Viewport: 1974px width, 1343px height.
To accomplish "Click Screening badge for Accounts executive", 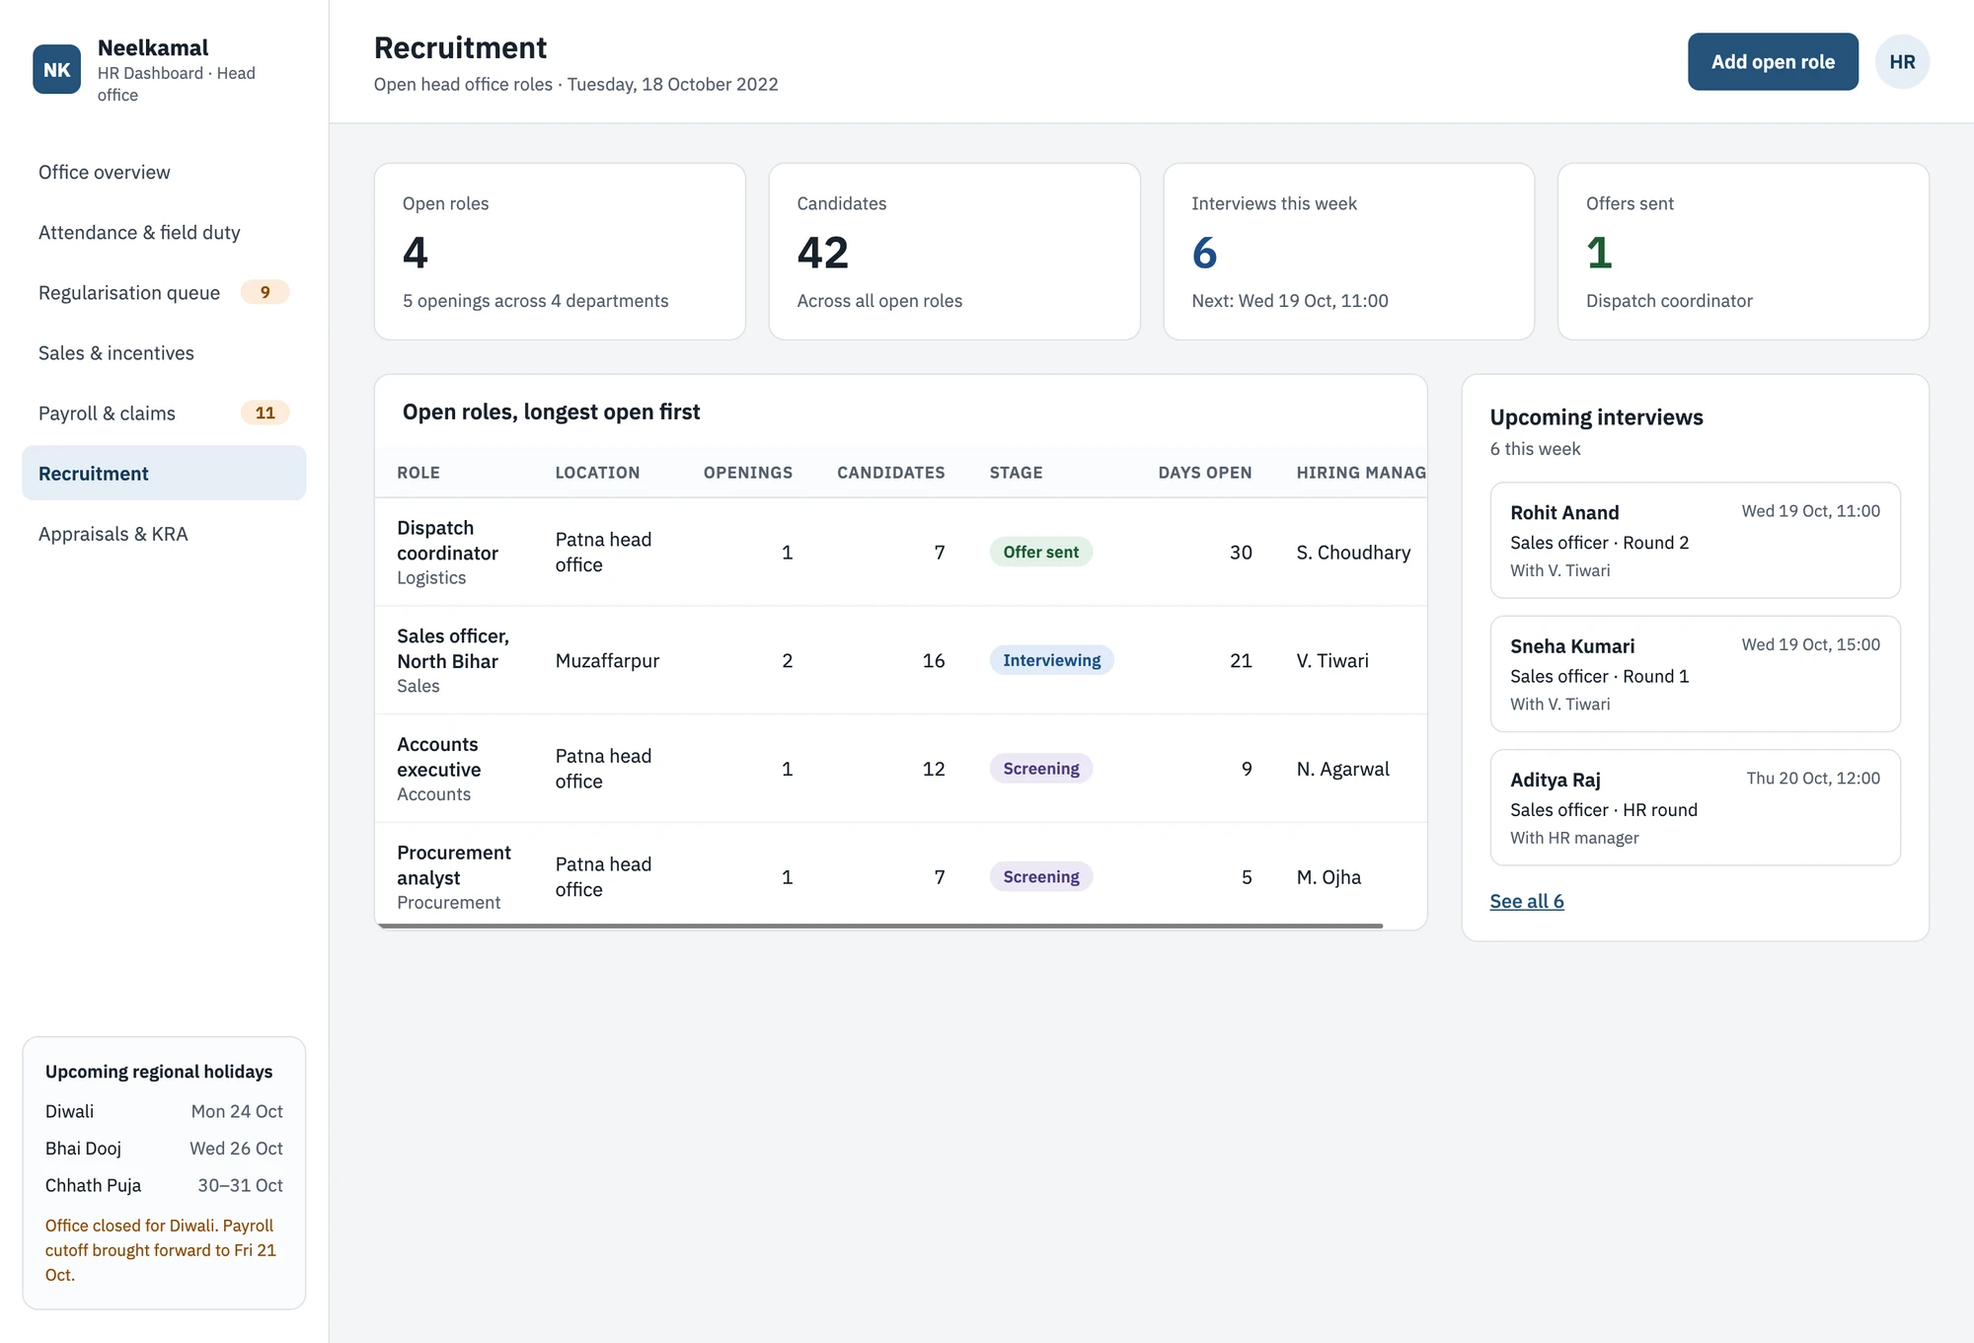I will [1040, 769].
